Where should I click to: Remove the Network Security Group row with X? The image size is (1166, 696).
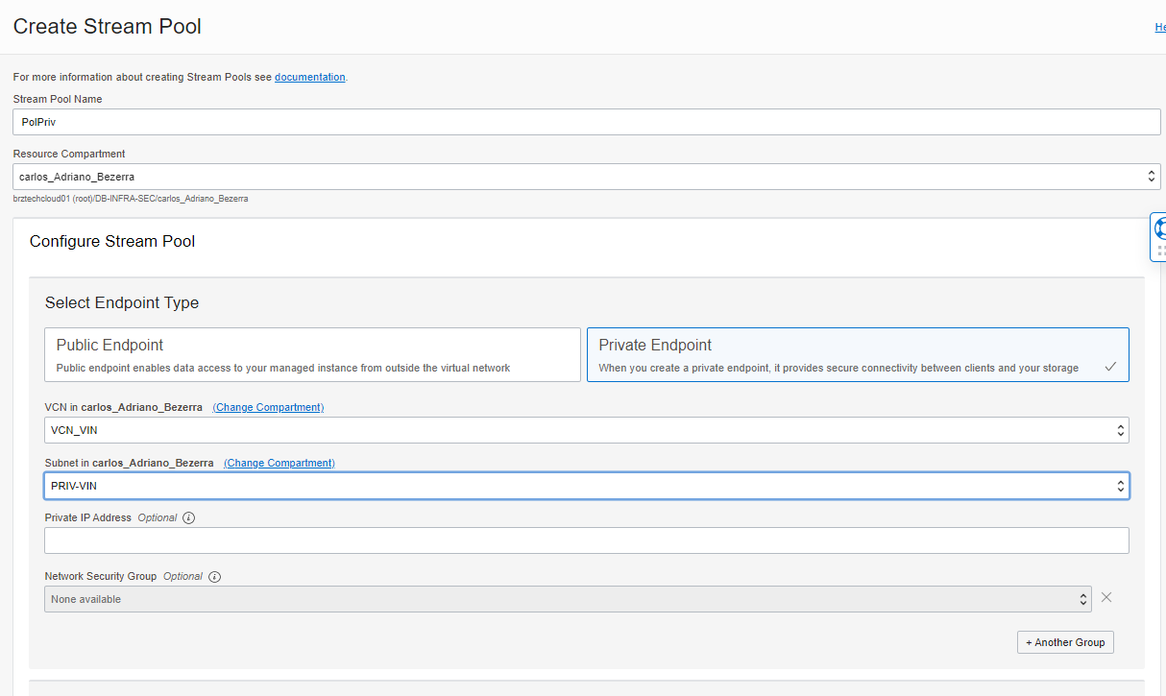click(x=1106, y=597)
